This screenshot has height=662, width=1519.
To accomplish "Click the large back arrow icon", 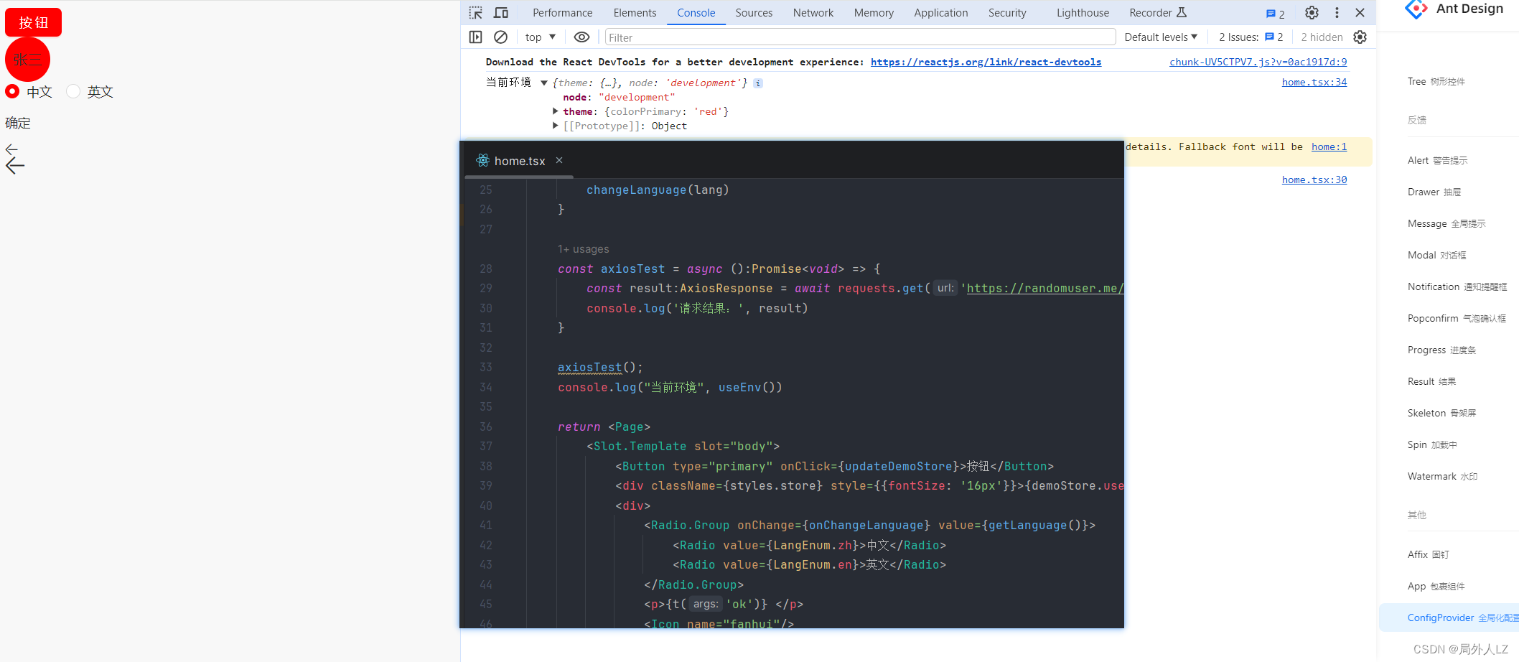I will (15, 166).
